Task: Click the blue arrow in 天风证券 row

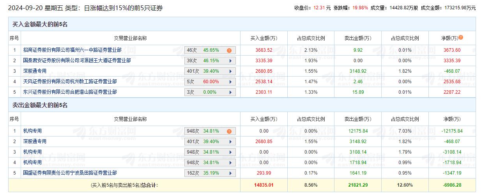Action: (x=230, y=82)
